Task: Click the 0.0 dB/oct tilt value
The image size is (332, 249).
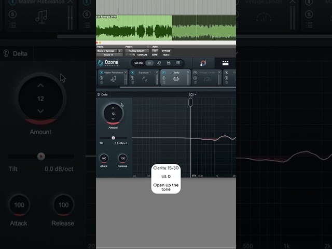Action: (x=121, y=143)
